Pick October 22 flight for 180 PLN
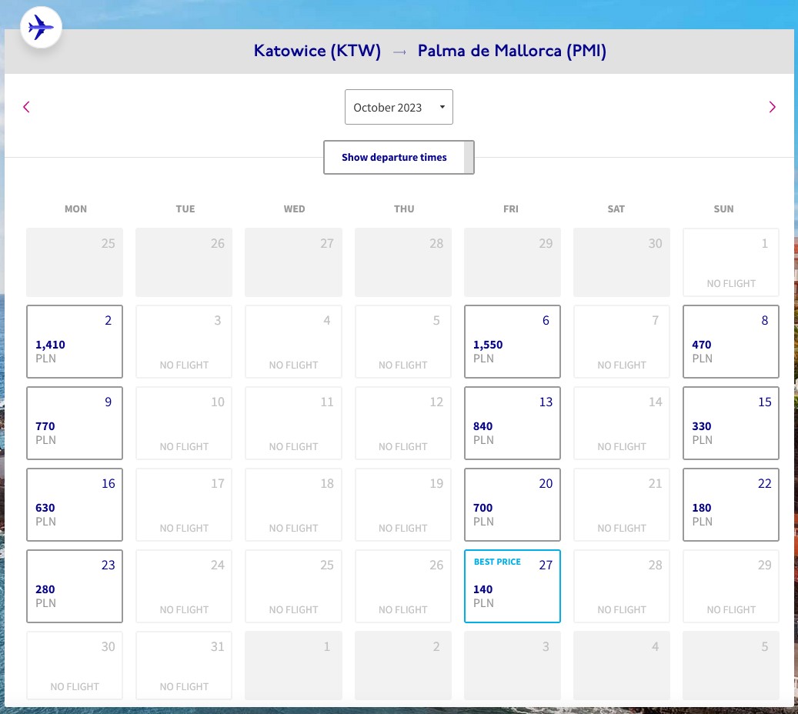798x714 pixels. pos(731,504)
